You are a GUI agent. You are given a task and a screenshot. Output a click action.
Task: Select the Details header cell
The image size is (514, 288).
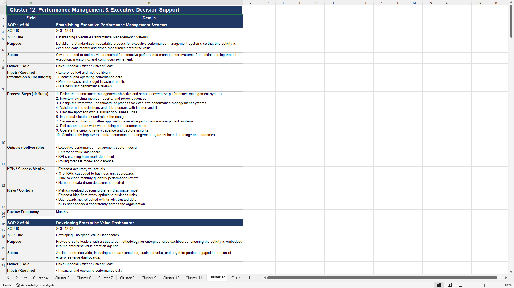(x=149, y=18)
